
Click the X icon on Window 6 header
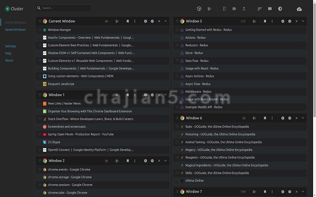(x=296, y=118)
